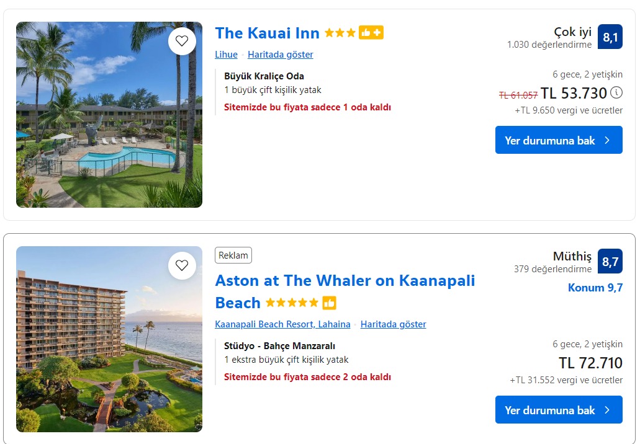
Task: Click The Kauai Inn three-star rating
Action: (x=340, y=33)
